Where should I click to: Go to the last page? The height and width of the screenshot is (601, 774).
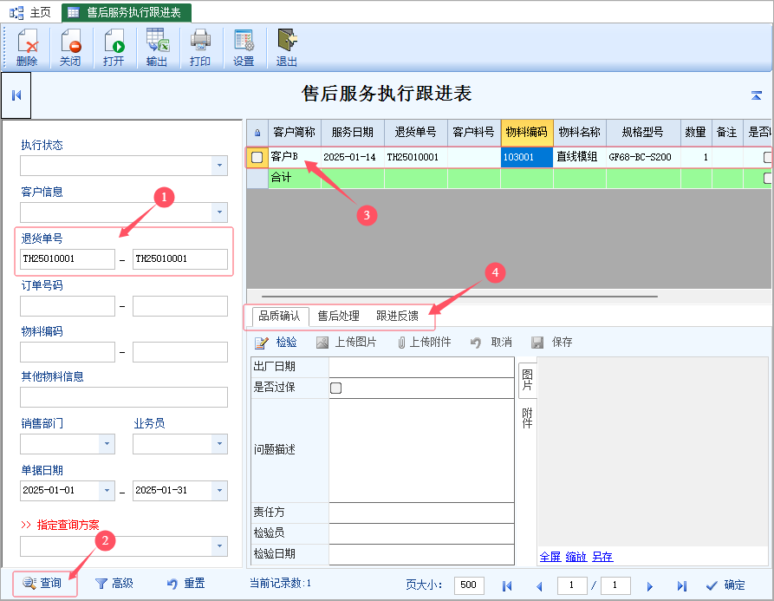682,585
